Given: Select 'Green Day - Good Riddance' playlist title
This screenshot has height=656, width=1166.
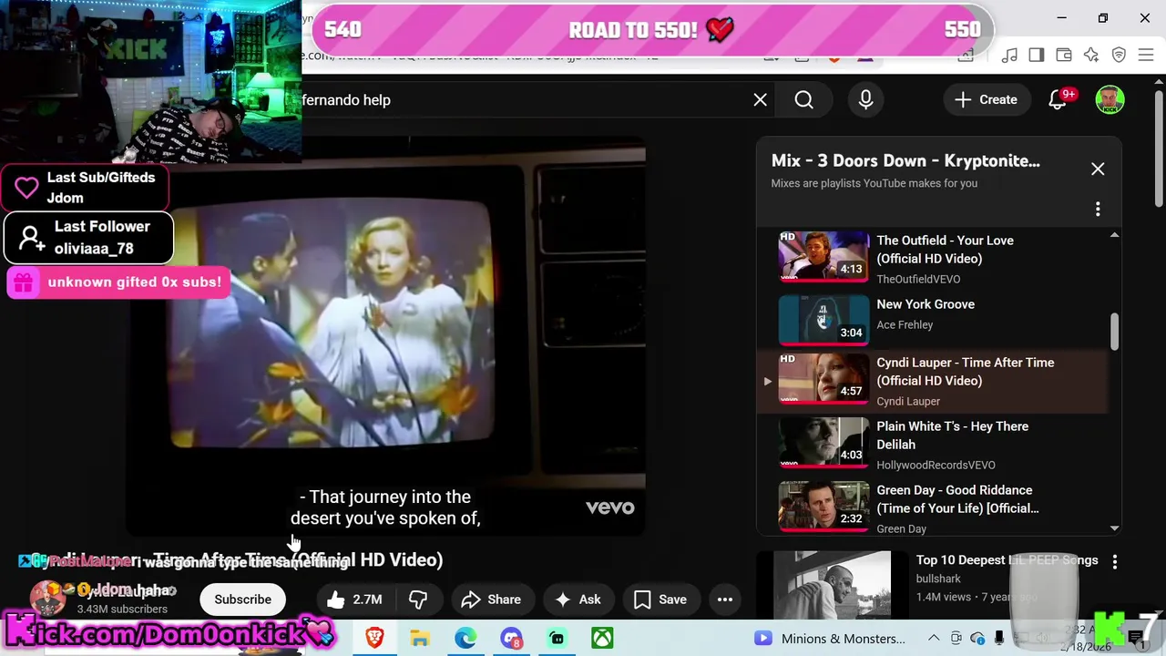Looking at the screenshot, I should pos(957,499).
